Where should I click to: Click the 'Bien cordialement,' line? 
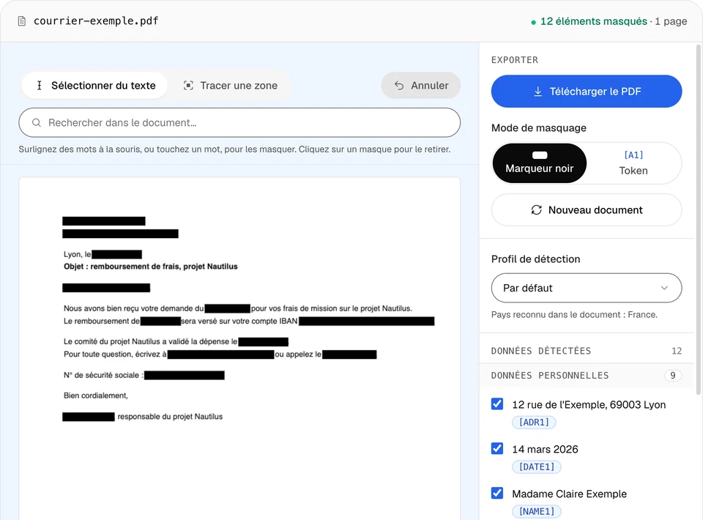[x=95, y=395]
